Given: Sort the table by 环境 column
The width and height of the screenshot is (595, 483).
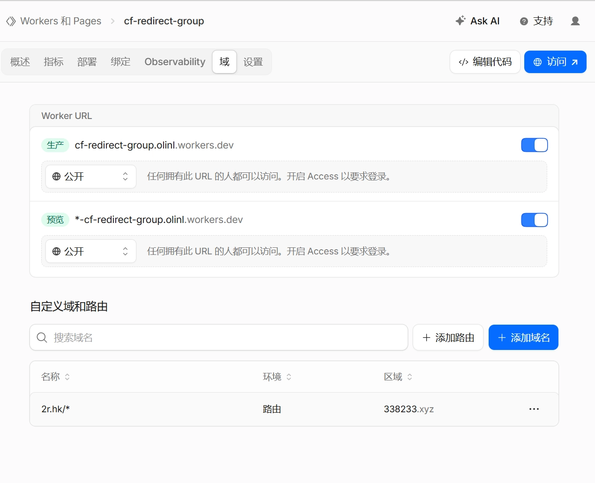Looking at the screenshot, I should click(277, 377).
